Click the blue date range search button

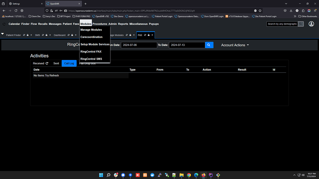[209, 45]
